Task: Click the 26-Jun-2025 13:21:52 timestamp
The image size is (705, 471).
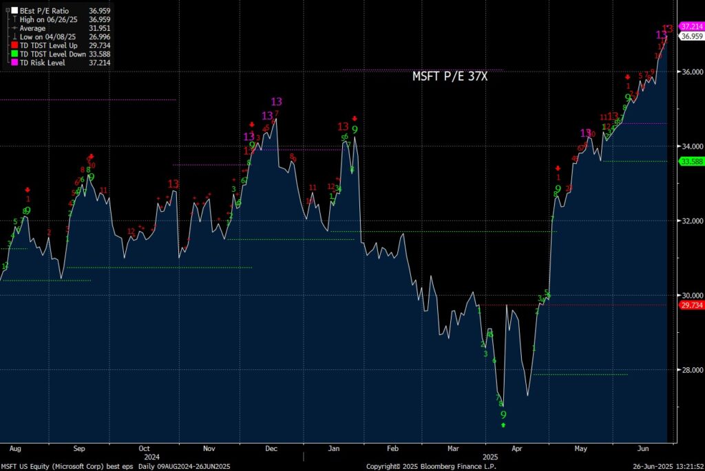Action: click(x=668, y=466)
